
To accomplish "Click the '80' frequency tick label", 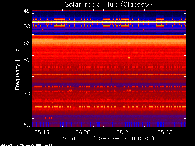I will coord(27,125).
